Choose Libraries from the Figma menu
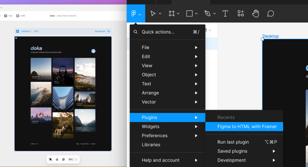This screenshot has height=167, width=308. tap(168, 145)
